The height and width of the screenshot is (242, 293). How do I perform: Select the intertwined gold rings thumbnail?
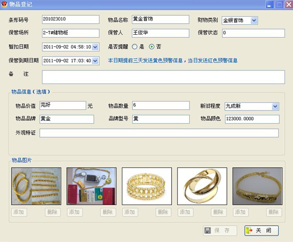tap(202, 186)
